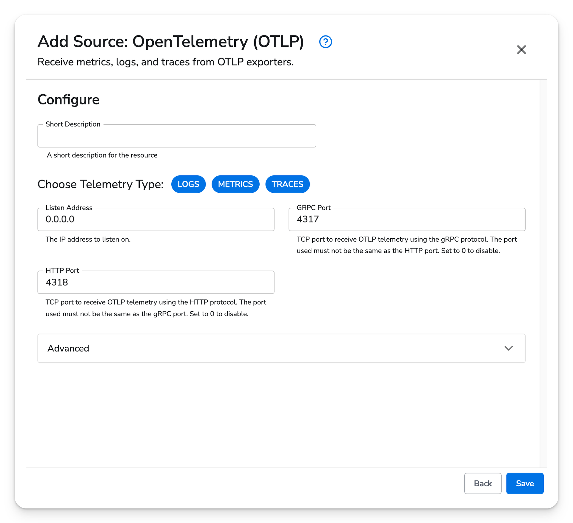Click 'A short description for the resource' text
Screen dimensions: 573x523
tap(102, 155)
